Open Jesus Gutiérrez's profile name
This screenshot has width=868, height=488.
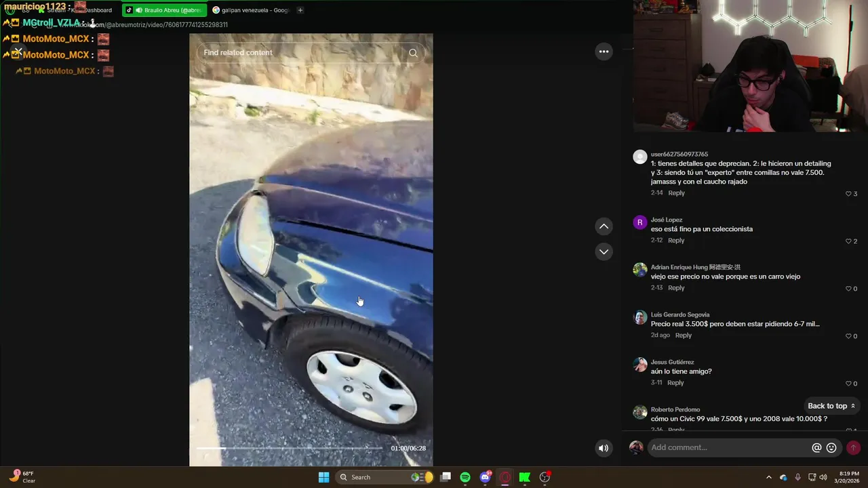[673, 362]
